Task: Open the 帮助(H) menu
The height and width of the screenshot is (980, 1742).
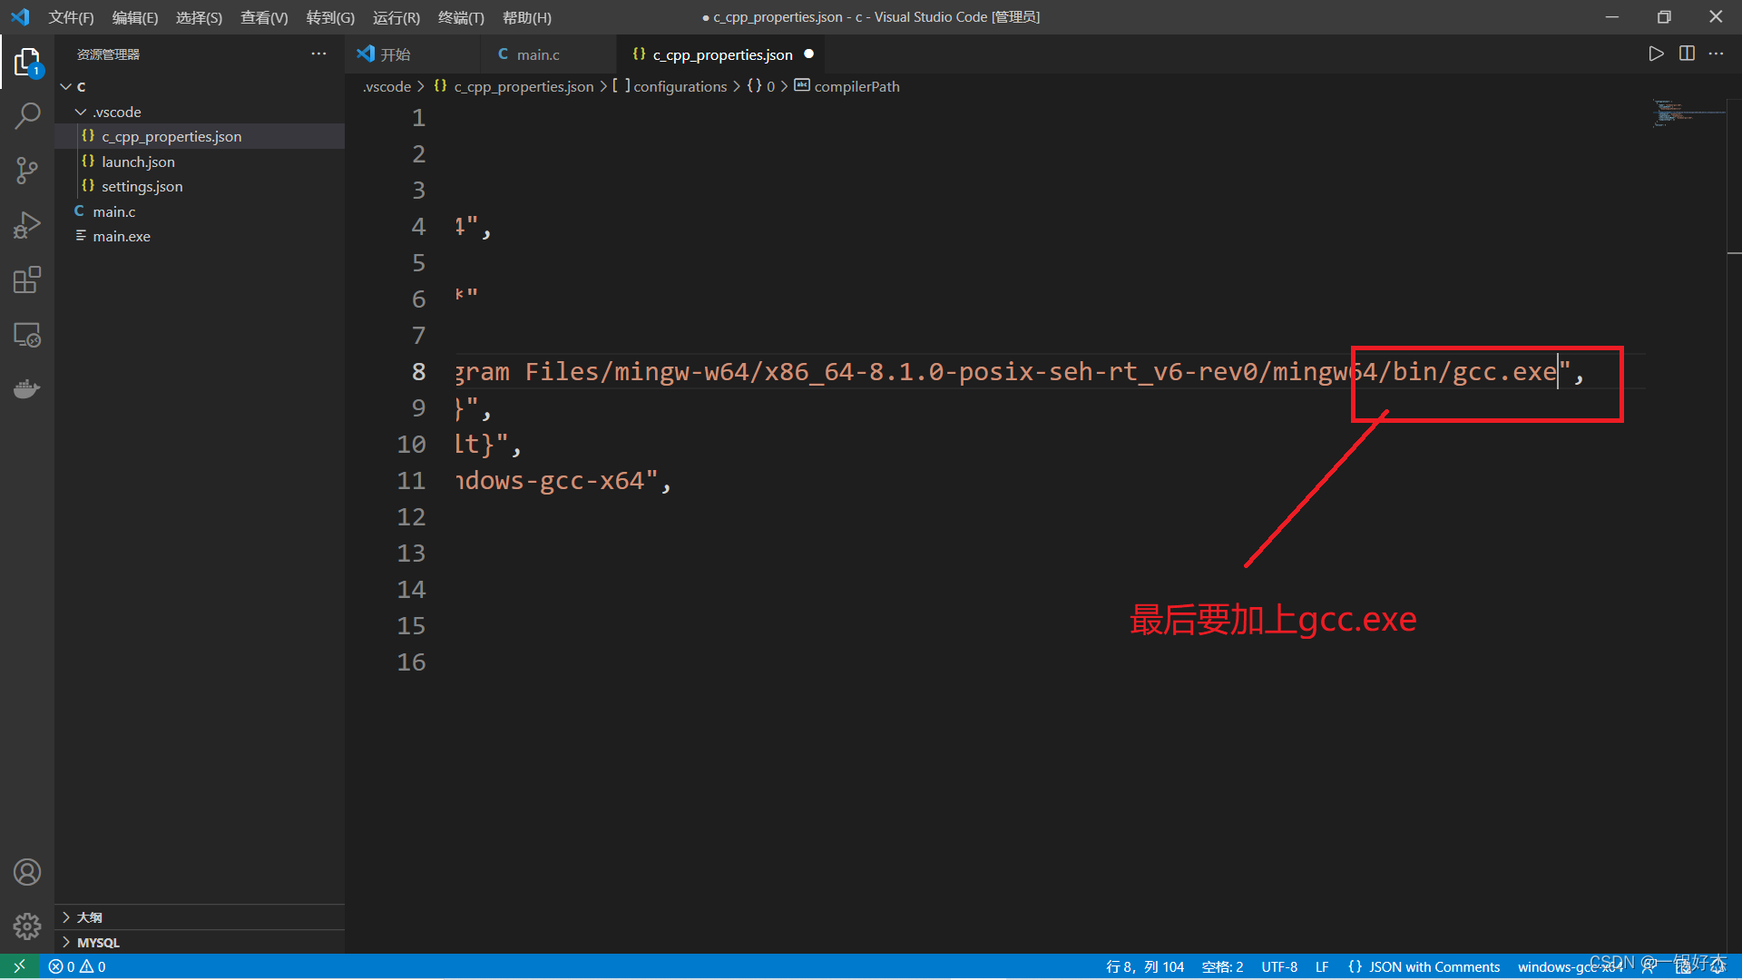Action: tap(527, 17)
